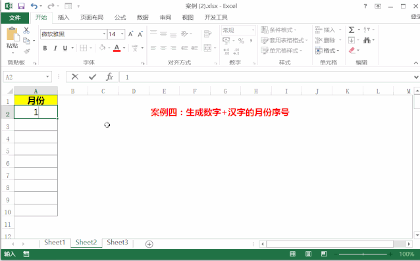Cancel entry with the X formula bar button
This screenshot has width=420, height=261.
pos(75,77)
